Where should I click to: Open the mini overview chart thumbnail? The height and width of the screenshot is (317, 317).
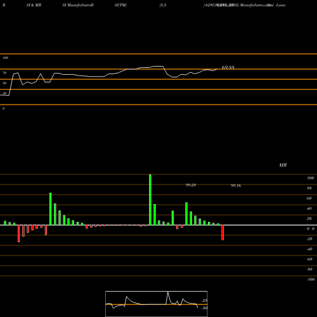[157, 304]
